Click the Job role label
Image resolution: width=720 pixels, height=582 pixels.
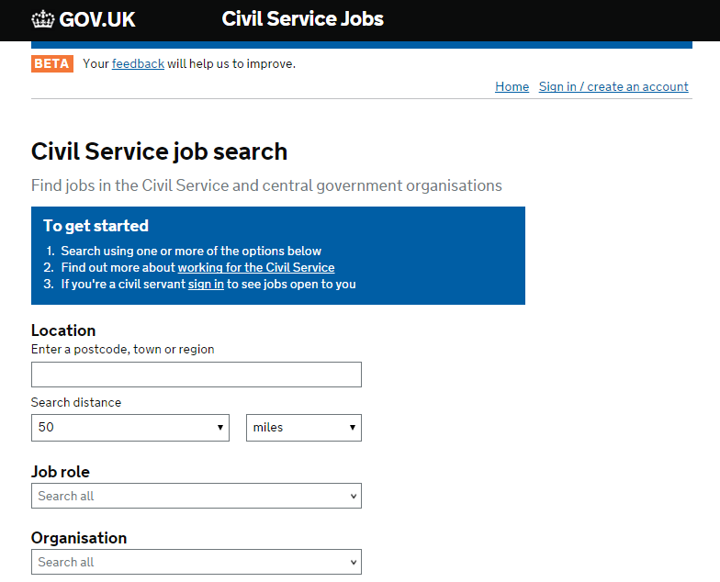[61, 472]
